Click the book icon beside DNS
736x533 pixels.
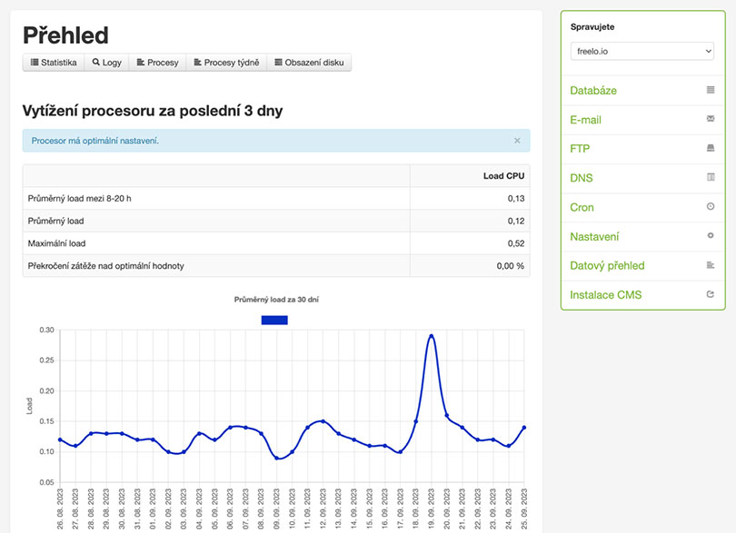(x=711, y=177)
